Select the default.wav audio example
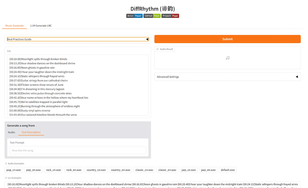The width and height of the screenshot is (308, 188). click(228, 170)
